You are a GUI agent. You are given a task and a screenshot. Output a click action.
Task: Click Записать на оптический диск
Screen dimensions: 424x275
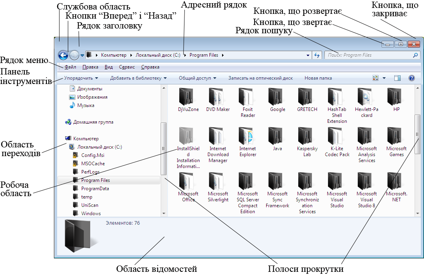(261, 78)
